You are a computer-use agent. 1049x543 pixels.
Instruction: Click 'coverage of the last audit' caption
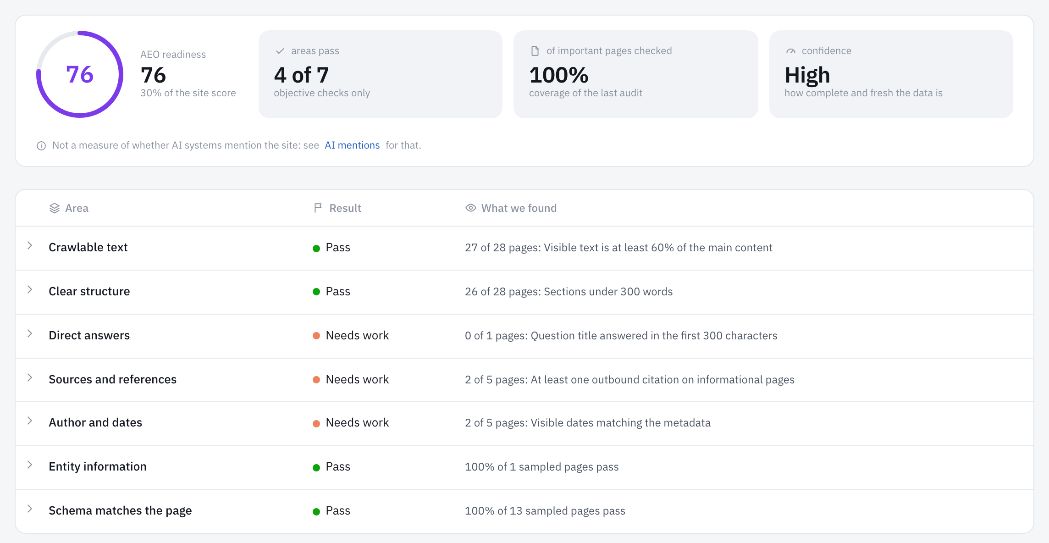point(585,93)
